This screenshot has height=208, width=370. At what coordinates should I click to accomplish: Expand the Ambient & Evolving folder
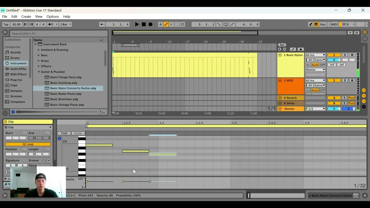click(38, 50)
